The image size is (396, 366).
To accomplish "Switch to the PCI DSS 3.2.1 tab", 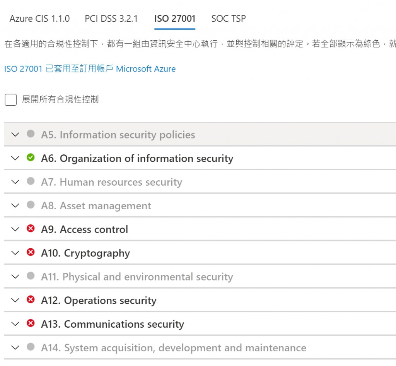I will [111, 19].
